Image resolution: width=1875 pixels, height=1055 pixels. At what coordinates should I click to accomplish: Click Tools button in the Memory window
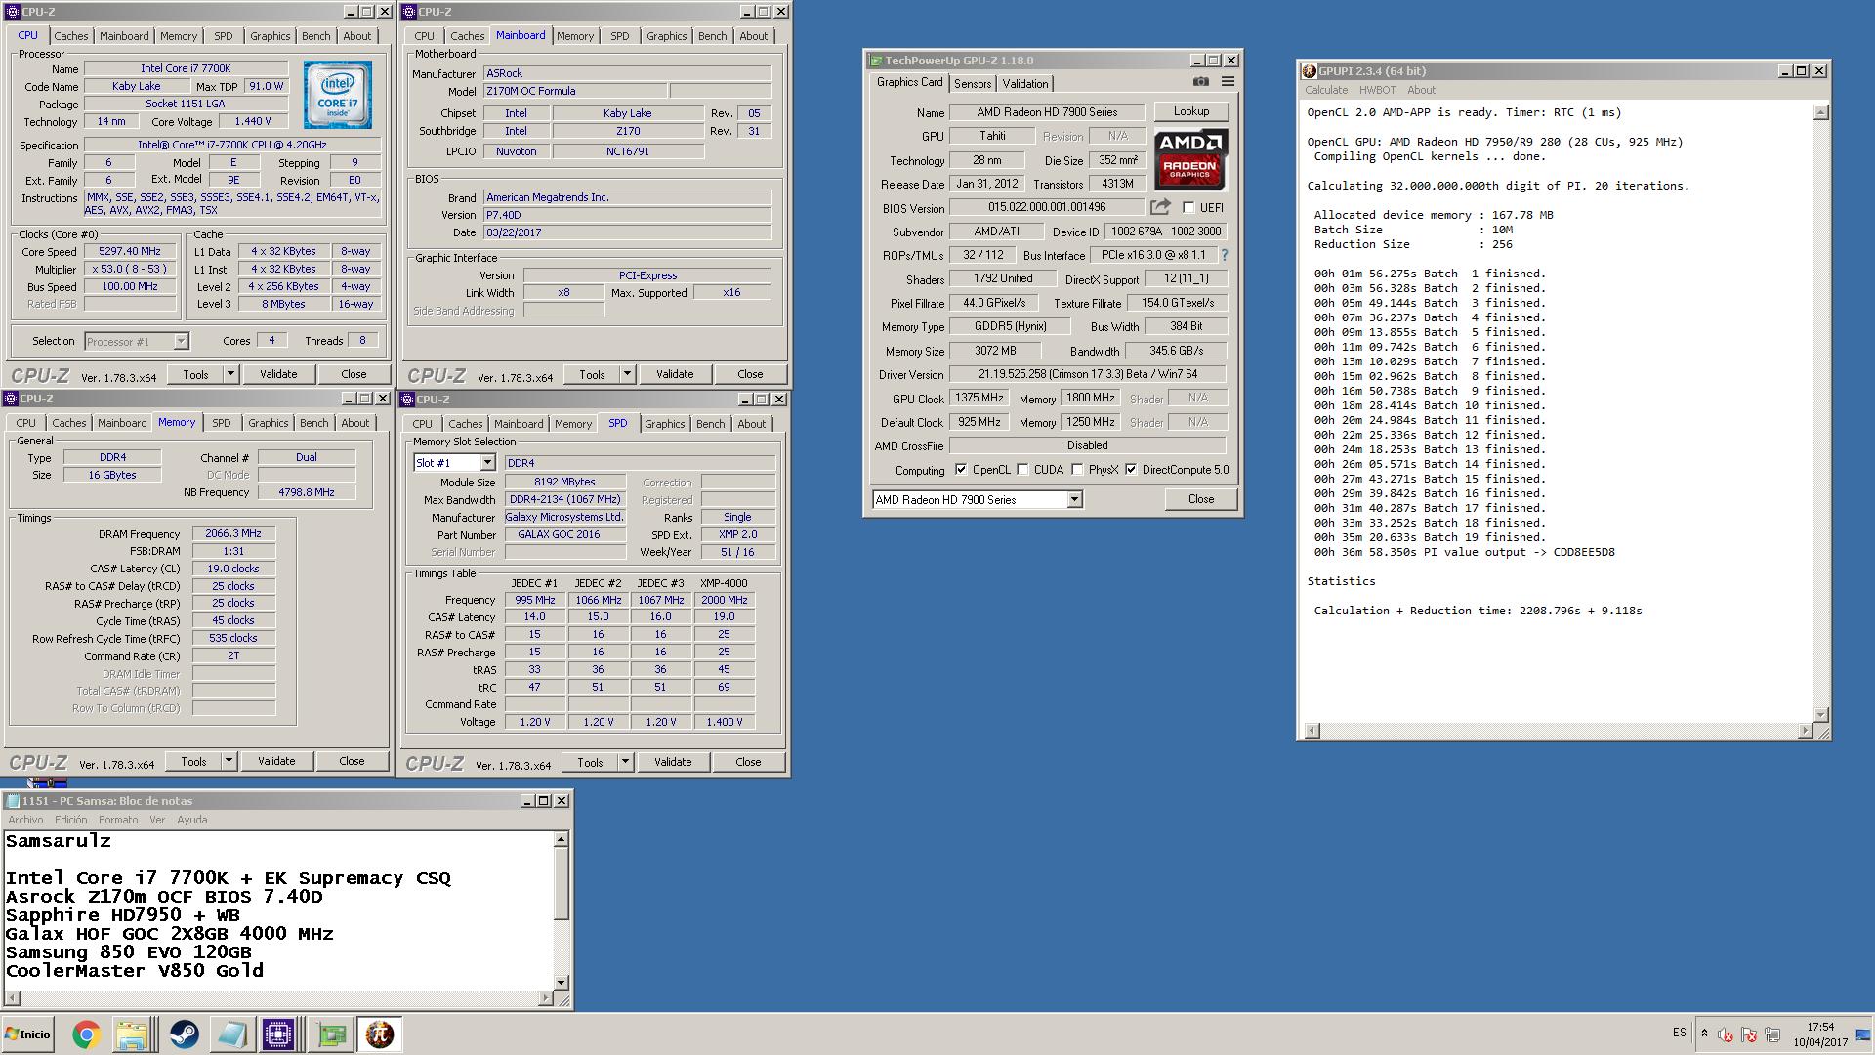coord(193,761)
